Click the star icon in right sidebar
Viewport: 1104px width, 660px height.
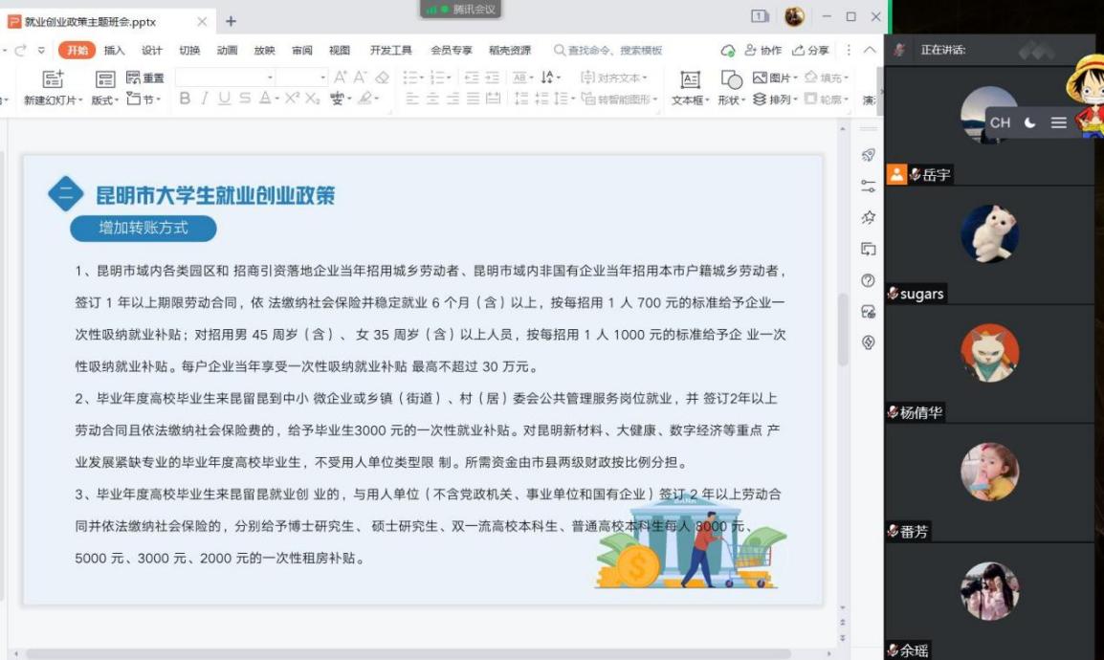(x=869, y=217)
